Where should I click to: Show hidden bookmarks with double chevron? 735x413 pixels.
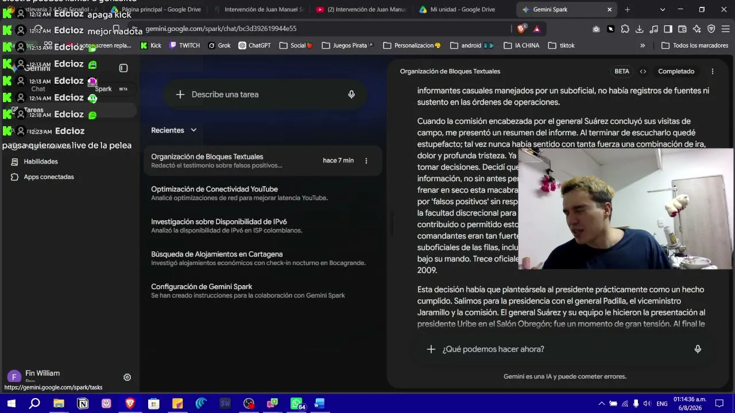click(643, 45)
